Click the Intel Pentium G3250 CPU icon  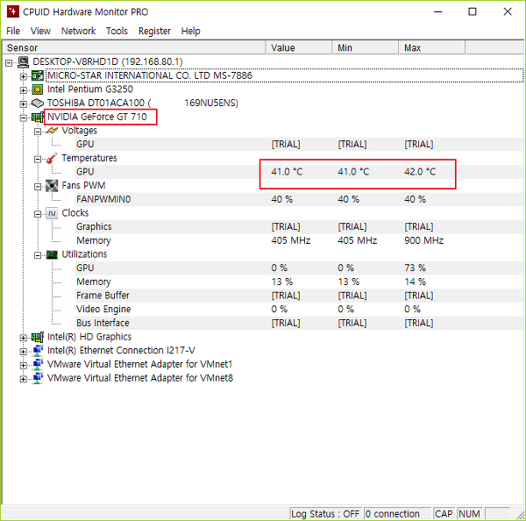[37, 89]
